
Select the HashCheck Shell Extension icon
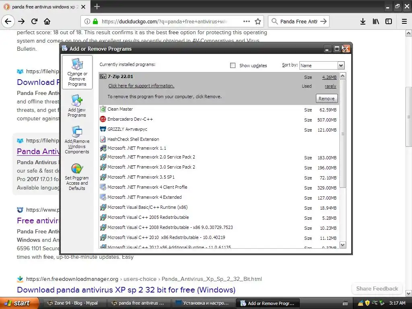click(103, 139)
